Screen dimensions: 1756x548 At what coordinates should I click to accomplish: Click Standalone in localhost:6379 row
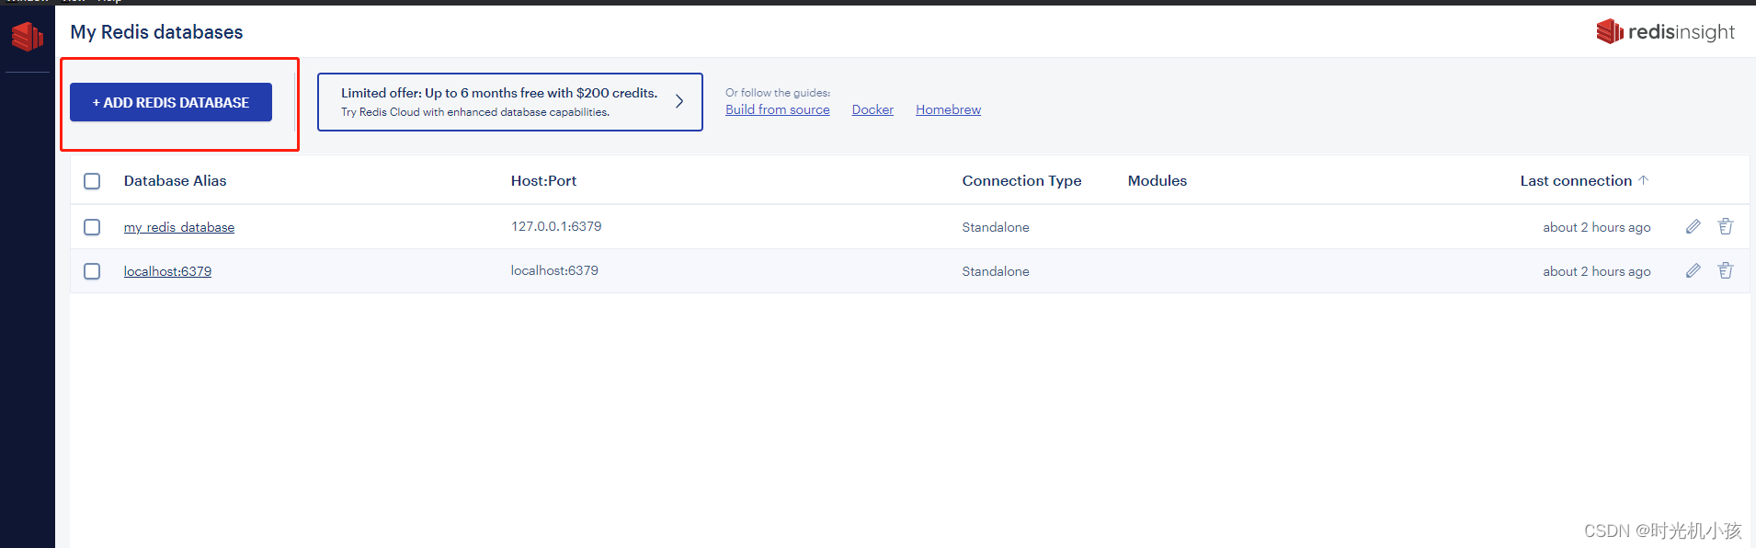pos(996,271)
